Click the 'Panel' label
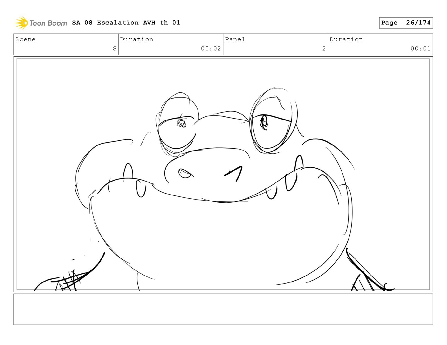447x345 pixels. (235, 39)
